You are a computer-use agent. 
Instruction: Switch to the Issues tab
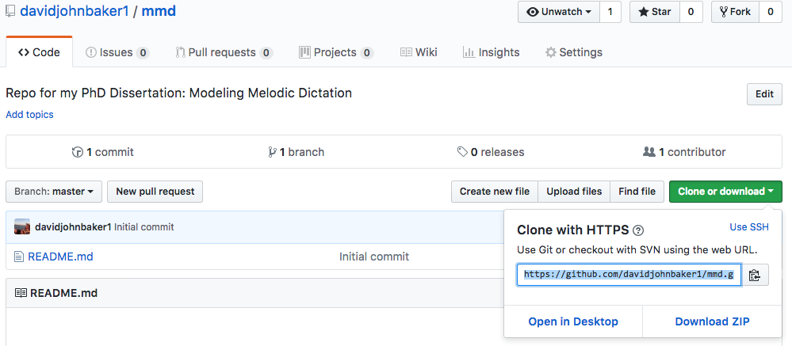point(117,52)
